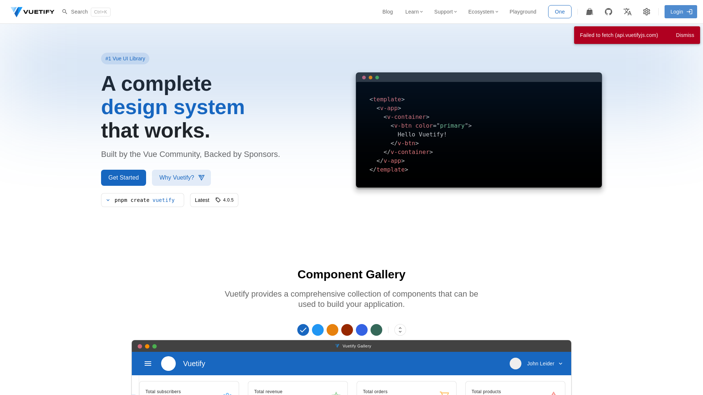This screenshot has height=395, width=703.
Task: Expand the John Leider user menu
Action: (x=544, y=364)
